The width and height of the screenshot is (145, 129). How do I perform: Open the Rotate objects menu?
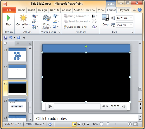pos(94,27)
